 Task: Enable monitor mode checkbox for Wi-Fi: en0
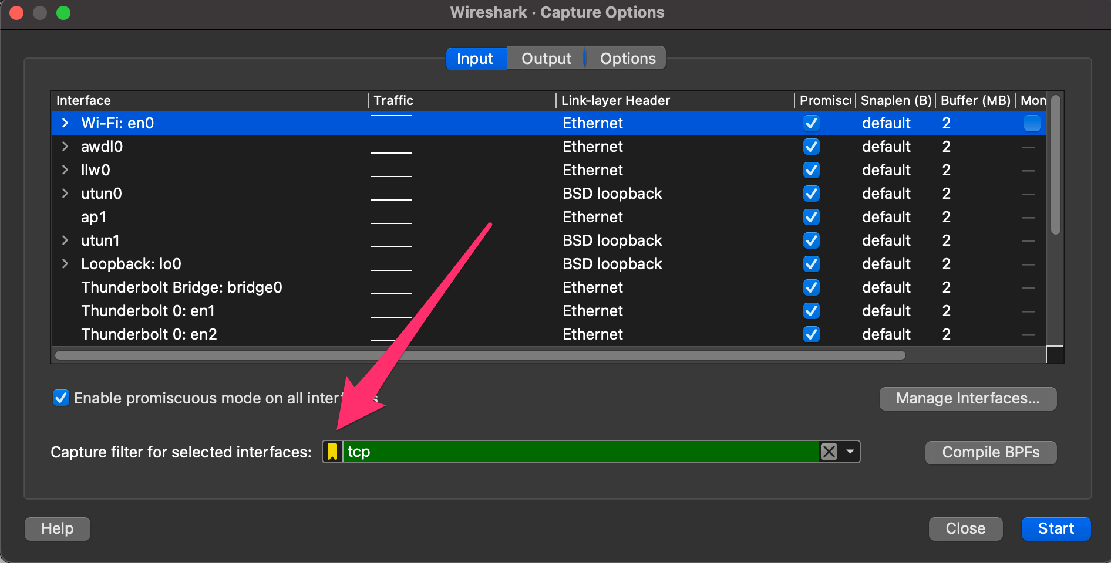click(x=1032, y=123)
